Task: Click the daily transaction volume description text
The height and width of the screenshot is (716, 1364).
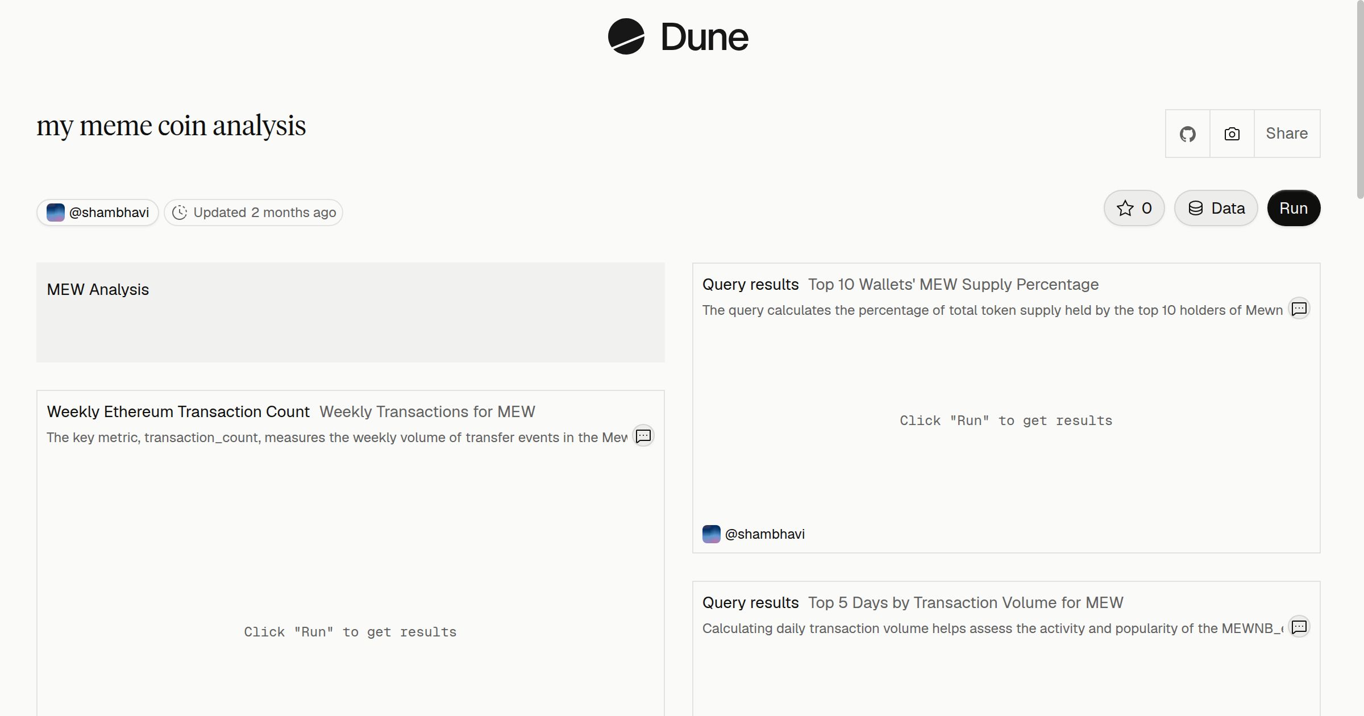Action: coord(993,628)
